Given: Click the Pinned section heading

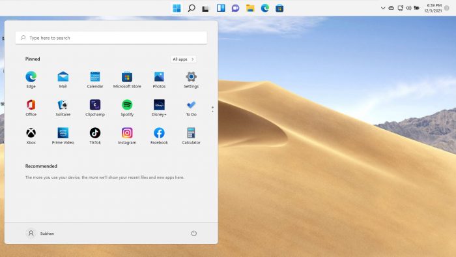Looking at the screenshot, I should click(33, 59).
